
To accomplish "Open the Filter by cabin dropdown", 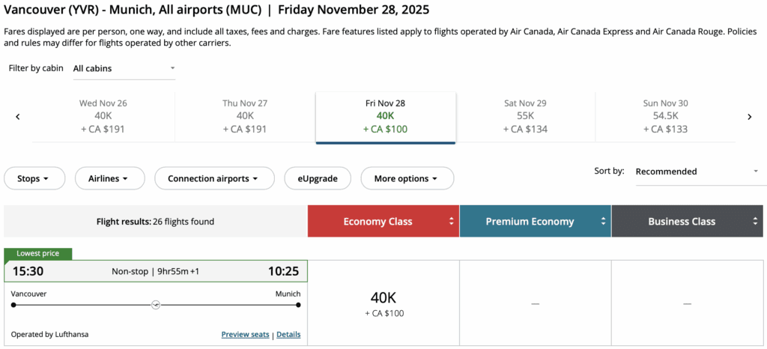I will (124, 68).
